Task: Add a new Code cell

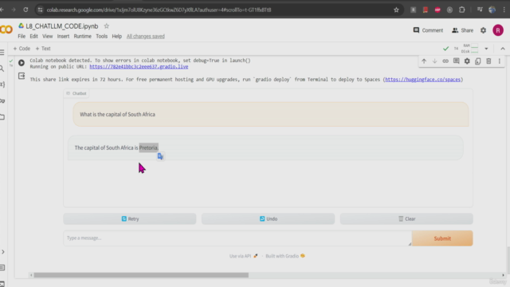Action: coord(22,49)
